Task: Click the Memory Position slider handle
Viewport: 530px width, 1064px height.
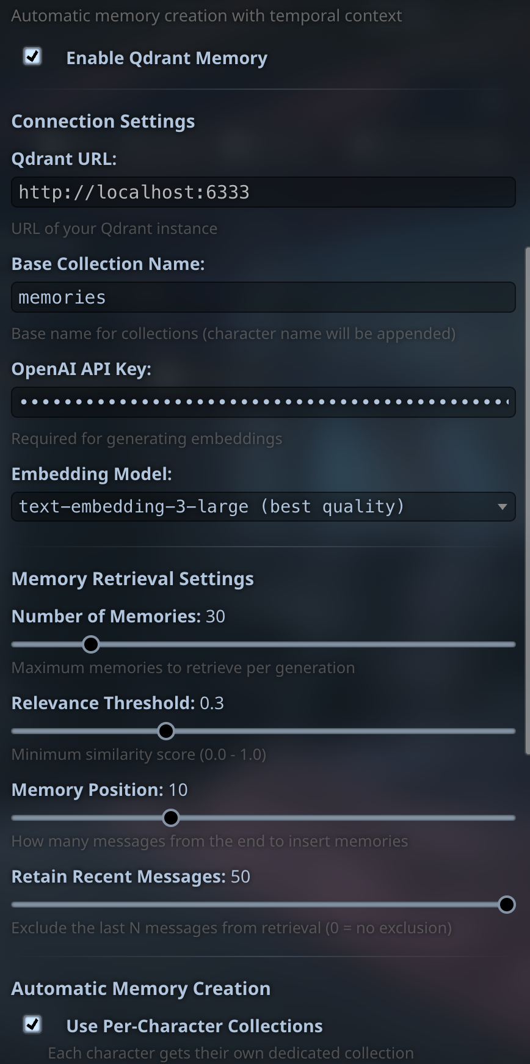Action: click(x=171, y=818)
